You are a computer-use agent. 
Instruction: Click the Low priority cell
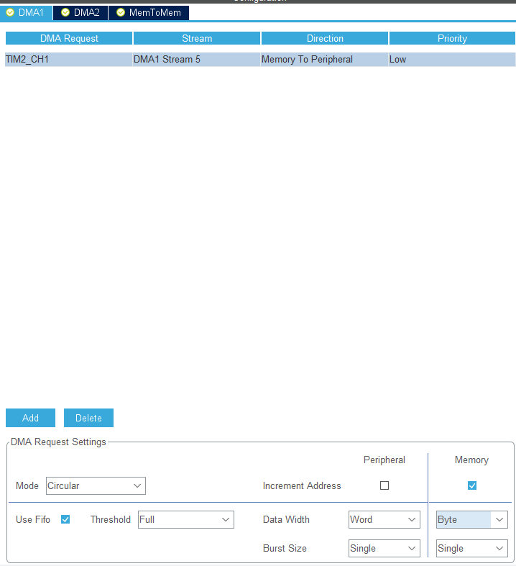pos(452,59)
